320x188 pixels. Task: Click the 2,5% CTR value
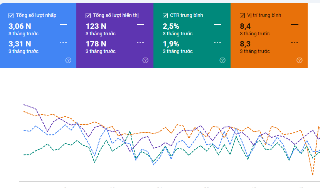coord(171,26)
